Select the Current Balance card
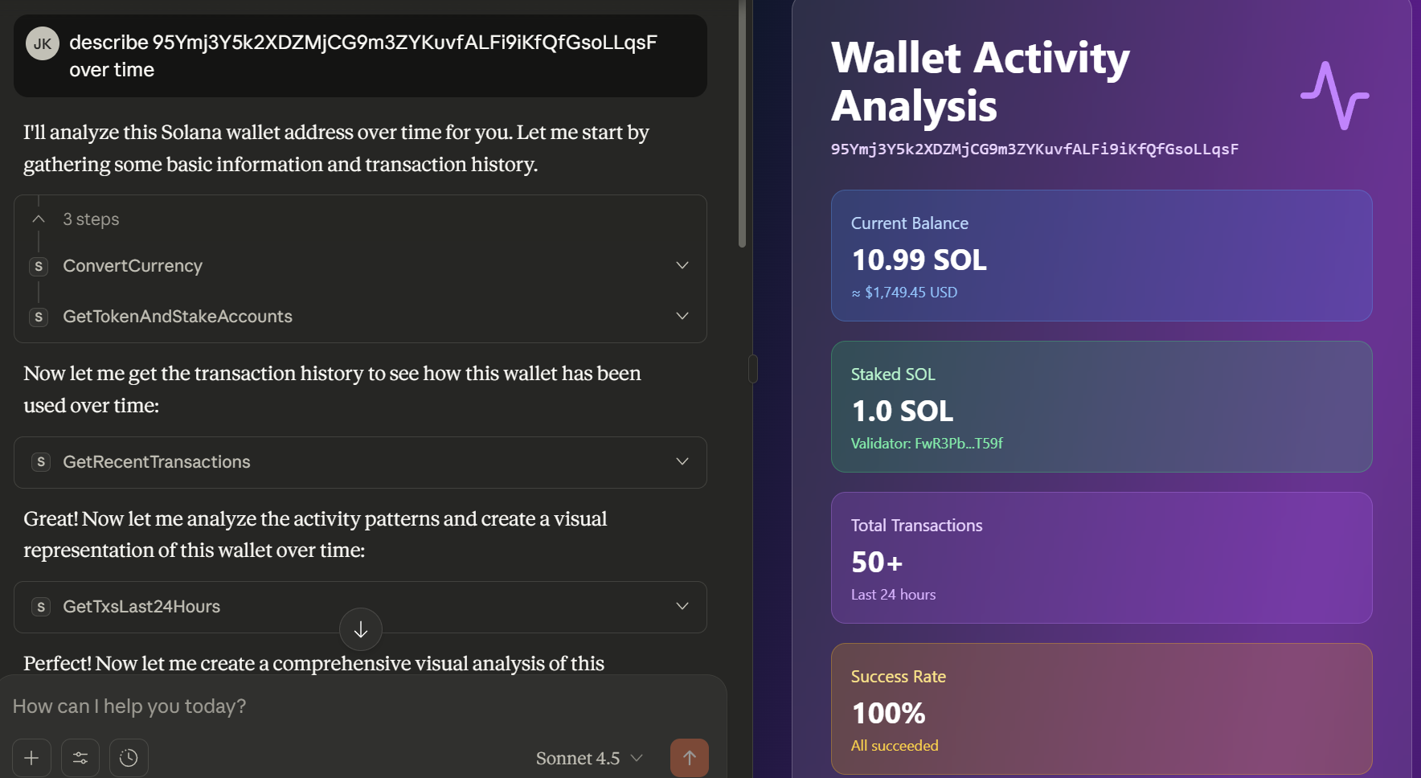This screenshot has width=1421, height=778. pyautogui.click(x=1101, y=256)
